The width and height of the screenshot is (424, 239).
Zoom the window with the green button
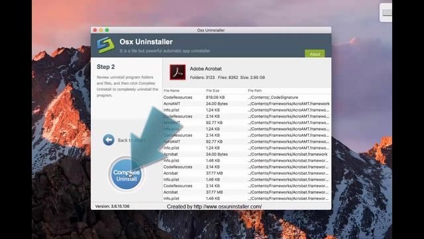[107, 30]
